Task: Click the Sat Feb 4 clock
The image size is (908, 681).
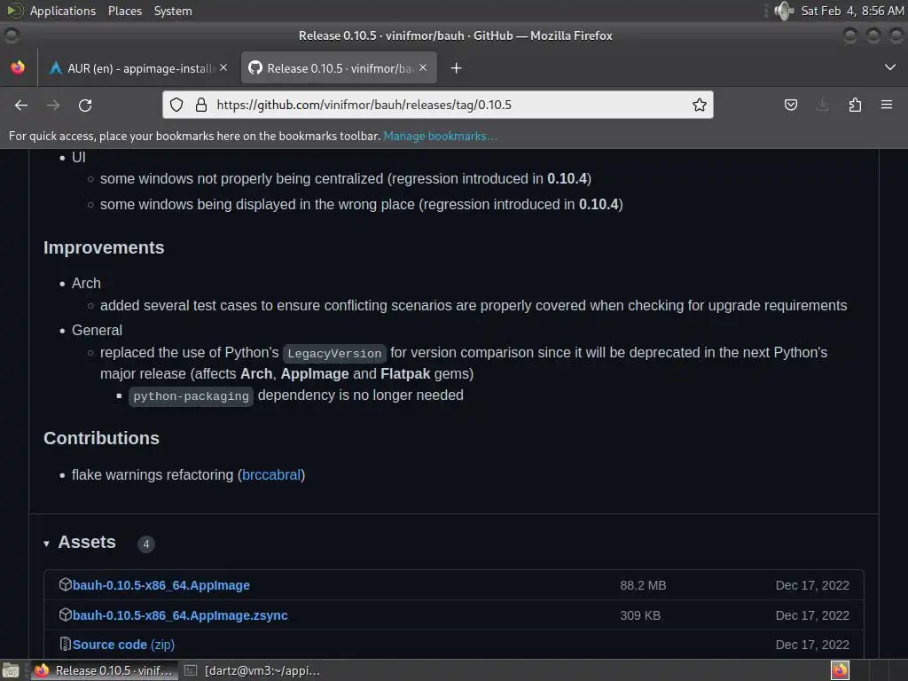Action: tap(852, 11)
